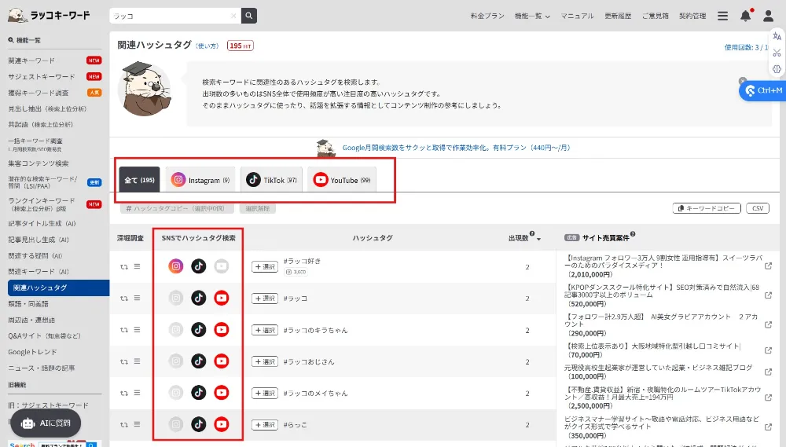Open TikTok search for #ラッコ
The image size is (786, 447).
(199, 298)
